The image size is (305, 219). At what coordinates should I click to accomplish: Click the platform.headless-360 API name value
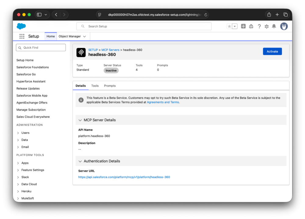(x=94, y=136)
